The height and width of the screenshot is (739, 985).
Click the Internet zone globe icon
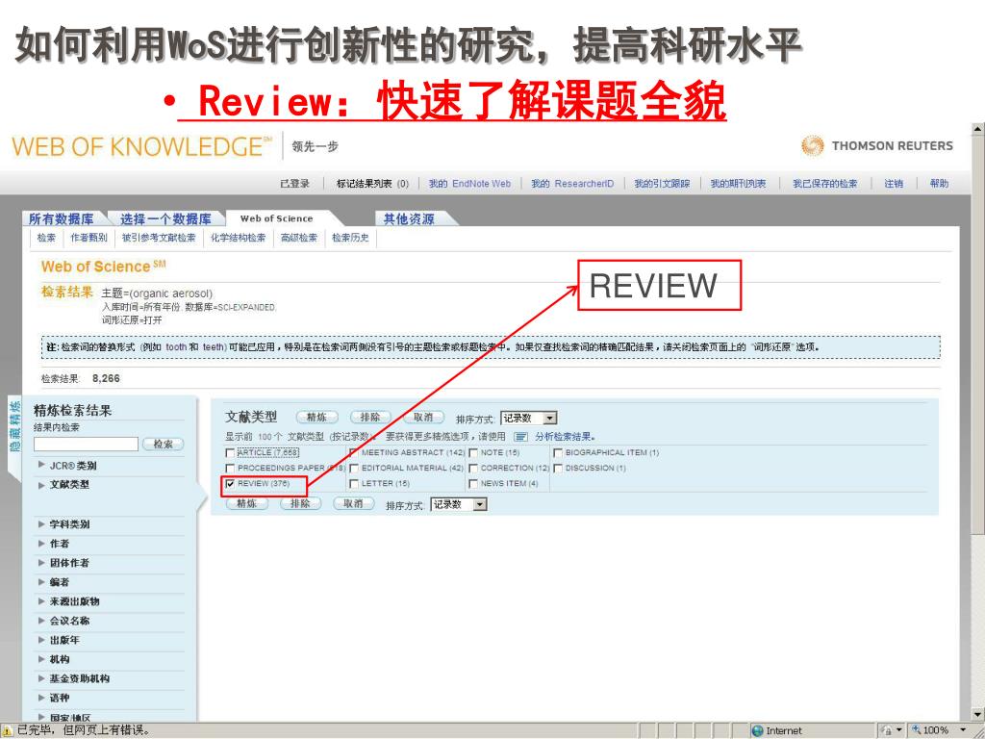[x=758, y=731]
